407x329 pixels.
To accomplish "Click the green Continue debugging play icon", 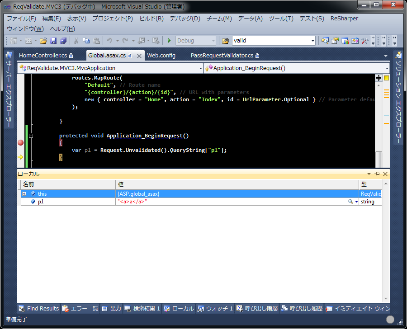I will 169,41.
